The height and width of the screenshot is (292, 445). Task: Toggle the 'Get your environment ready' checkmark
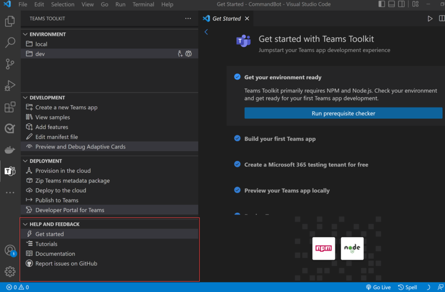pos(237,77)
